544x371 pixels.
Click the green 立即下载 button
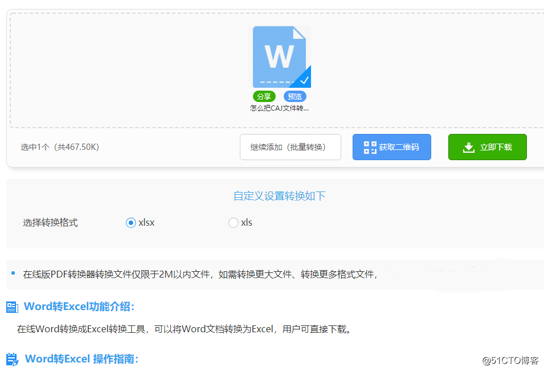[x=488, y=147]
